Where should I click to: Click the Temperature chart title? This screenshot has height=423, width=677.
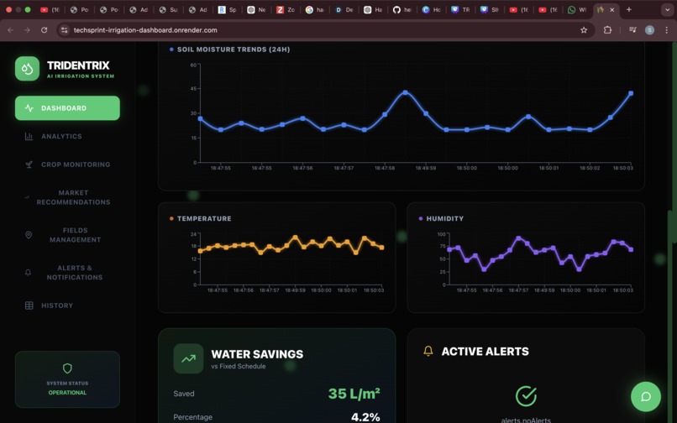pyautogui.click(x=204, y=218)
